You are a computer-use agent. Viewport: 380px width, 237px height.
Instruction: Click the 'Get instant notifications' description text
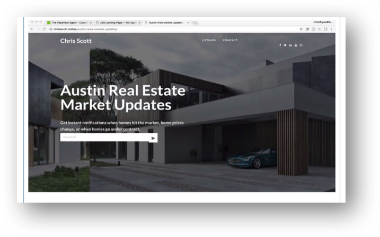pos(122,126)
